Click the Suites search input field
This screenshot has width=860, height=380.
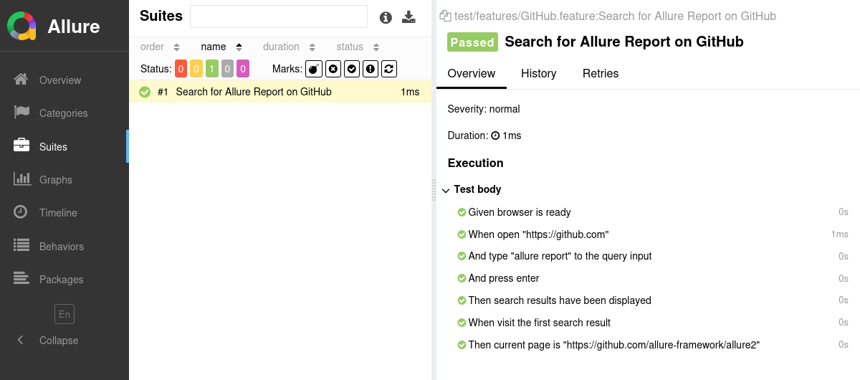278,16
